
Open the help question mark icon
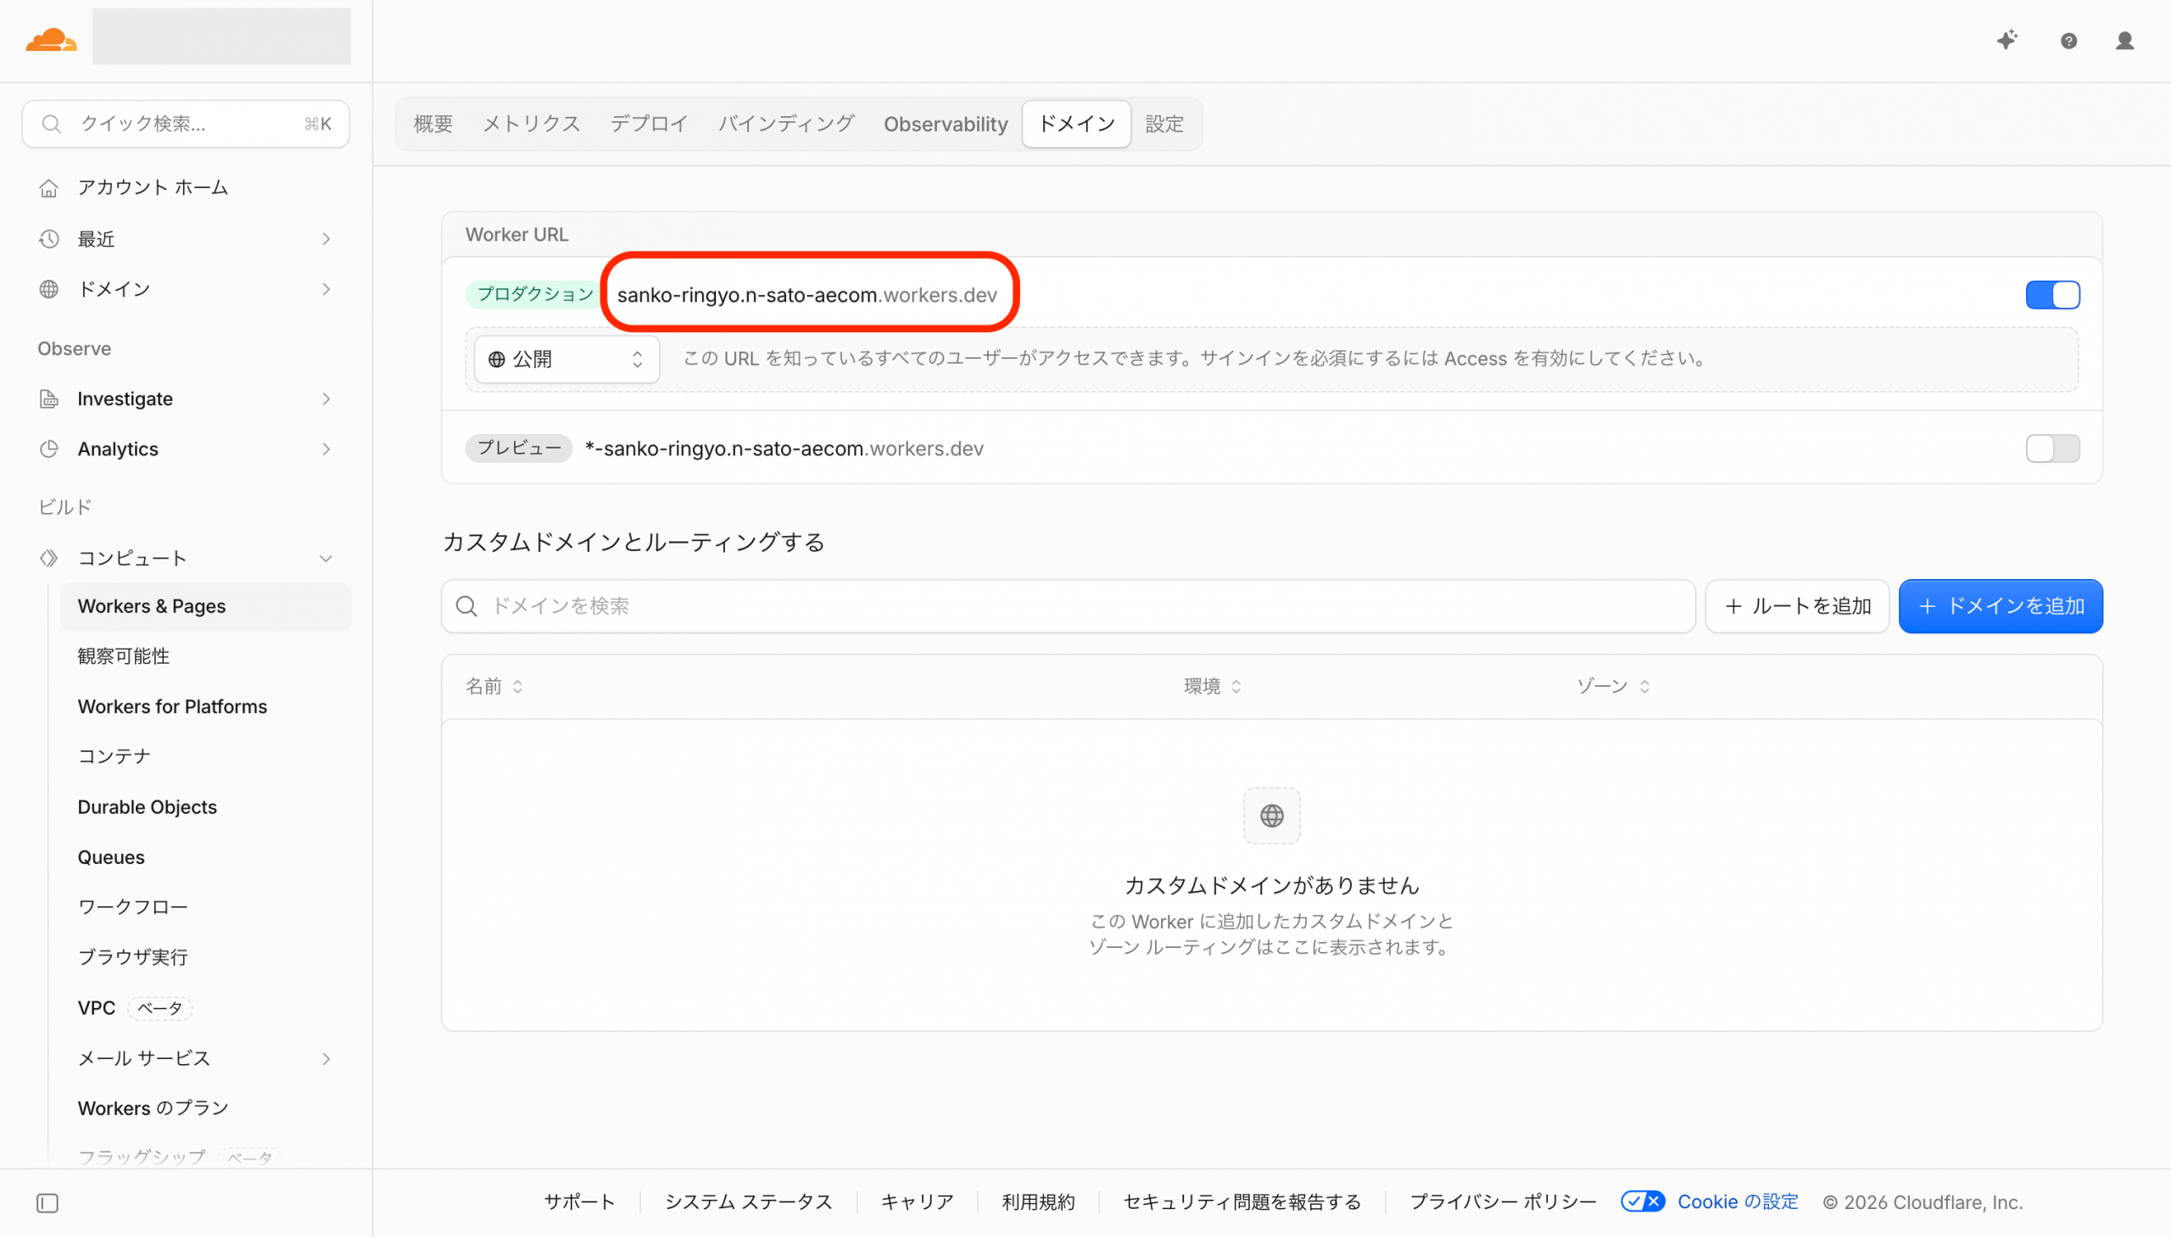coord(2068,41)
